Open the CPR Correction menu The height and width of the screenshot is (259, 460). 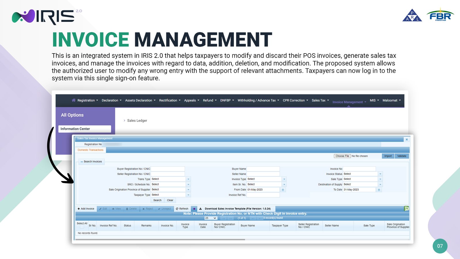[295, 100]
